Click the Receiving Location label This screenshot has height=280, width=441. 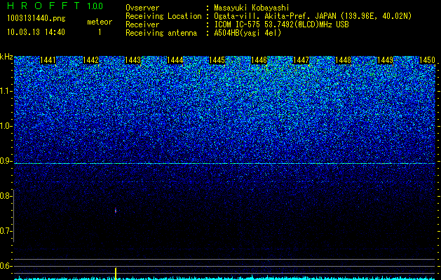tap(163, 16)
